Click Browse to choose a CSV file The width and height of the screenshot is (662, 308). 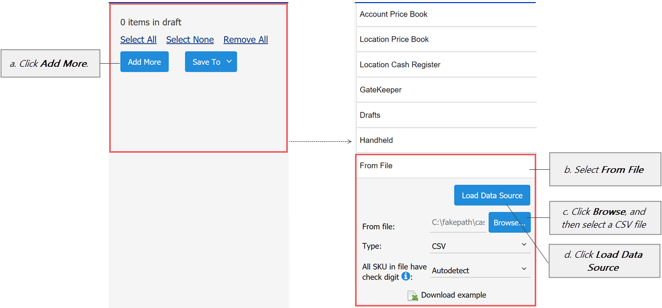pos(509,222)
